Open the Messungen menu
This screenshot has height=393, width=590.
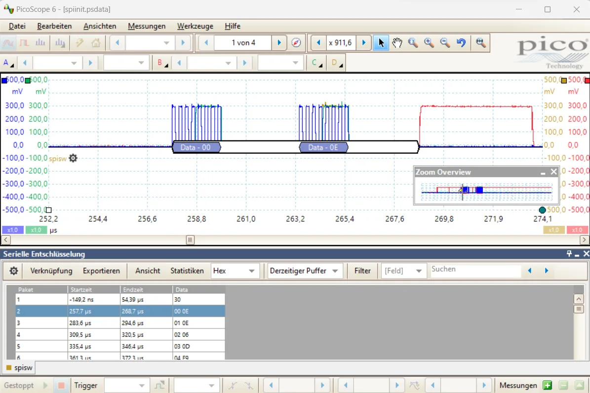tap(147, 26)
